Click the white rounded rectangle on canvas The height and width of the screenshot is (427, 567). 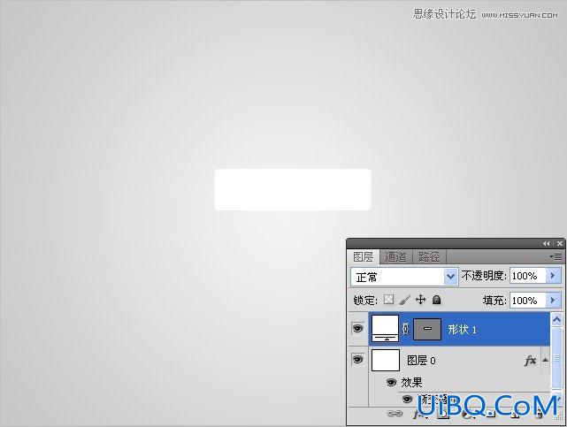pos(293,189)
